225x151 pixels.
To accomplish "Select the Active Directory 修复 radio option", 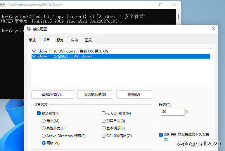I will (x=44, y=136).
